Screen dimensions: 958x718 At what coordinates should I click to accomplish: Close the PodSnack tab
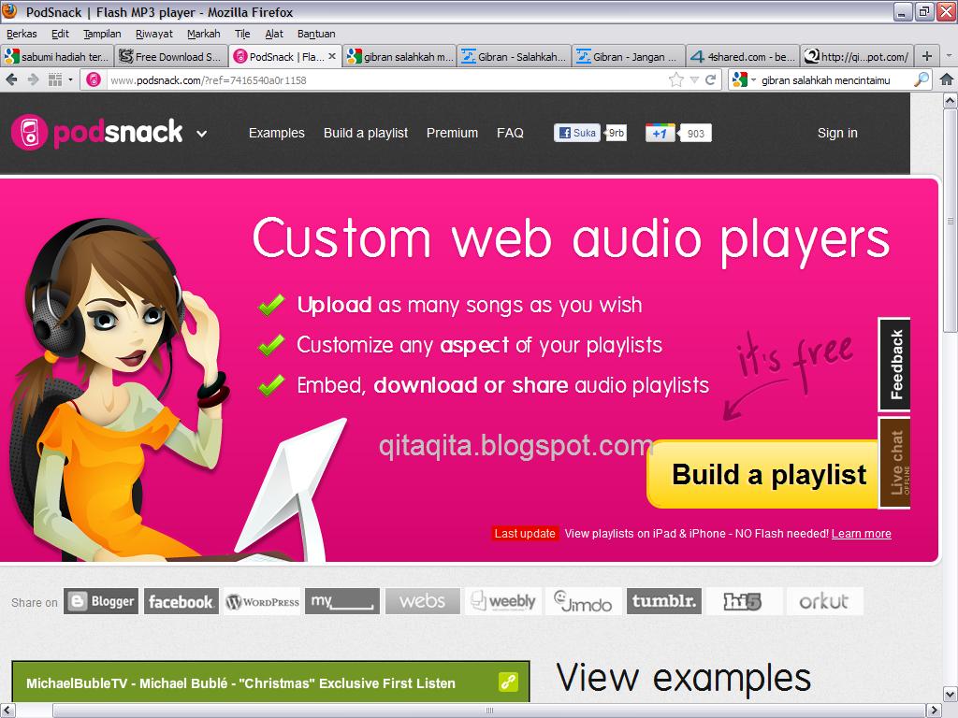tap(332, 56)
